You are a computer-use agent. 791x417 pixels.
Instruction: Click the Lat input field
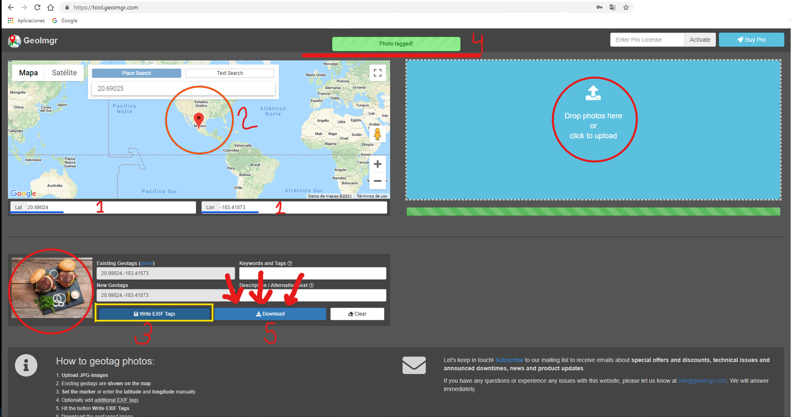[x=110, y=208]
